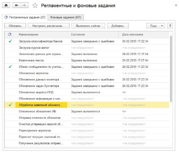Viewport: 179px width, 152px height.
Task: Click Выполнить сейчас button
Action: tap(88, 26)
